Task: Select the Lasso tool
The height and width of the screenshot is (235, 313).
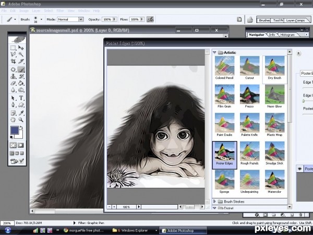Action: (x=13, y=54)
